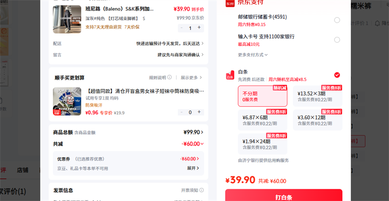
Task: Expand 展开 under coupon section
Action: (193, 168)
